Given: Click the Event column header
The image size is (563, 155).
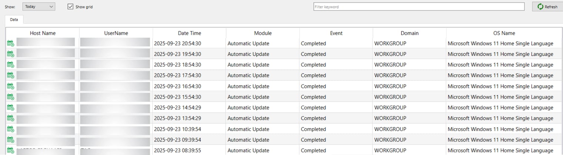Looking at the screenshot, I should pyautogui.click(x=336, y=33).
